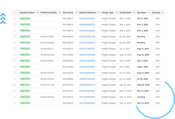175x119 pixels.
Task: Click the Paid in Full badge for INV-288816
Action: point(25,25)
